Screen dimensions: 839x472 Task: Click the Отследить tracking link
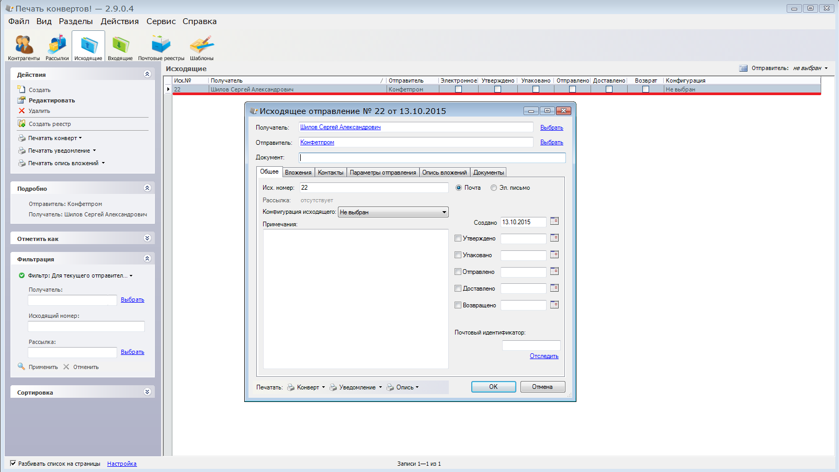[544, 356]
